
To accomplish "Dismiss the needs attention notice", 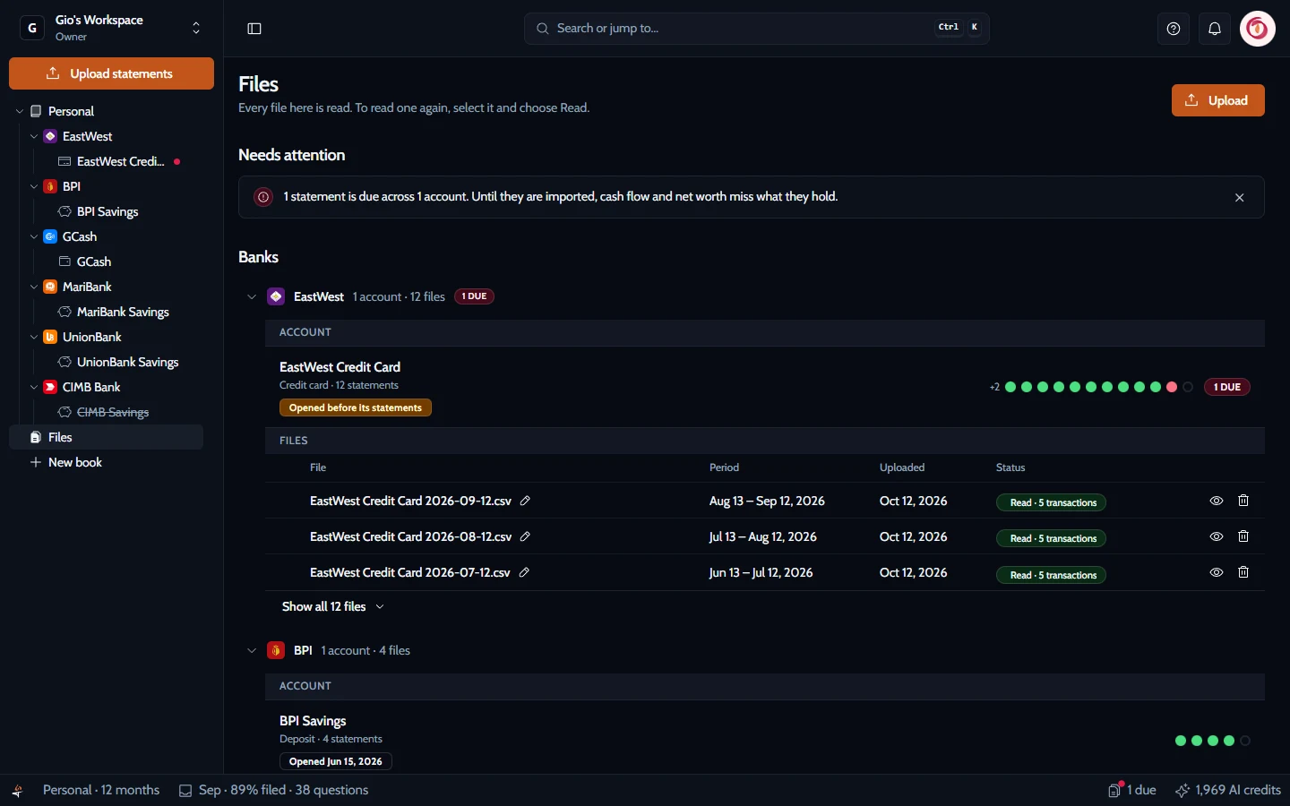I will pos(1240,197).
